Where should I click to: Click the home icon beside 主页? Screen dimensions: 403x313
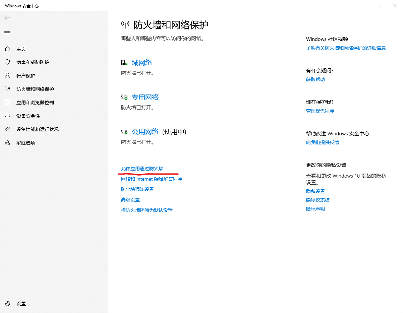coord(7,49)
